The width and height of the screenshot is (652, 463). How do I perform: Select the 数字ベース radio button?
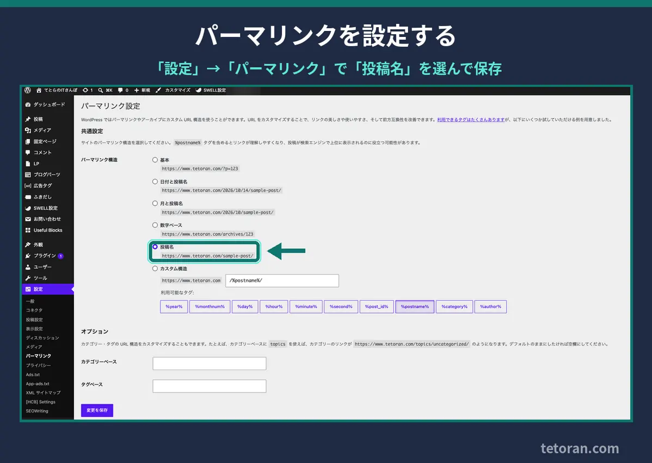pyautogui.click(x=155, y=225)
